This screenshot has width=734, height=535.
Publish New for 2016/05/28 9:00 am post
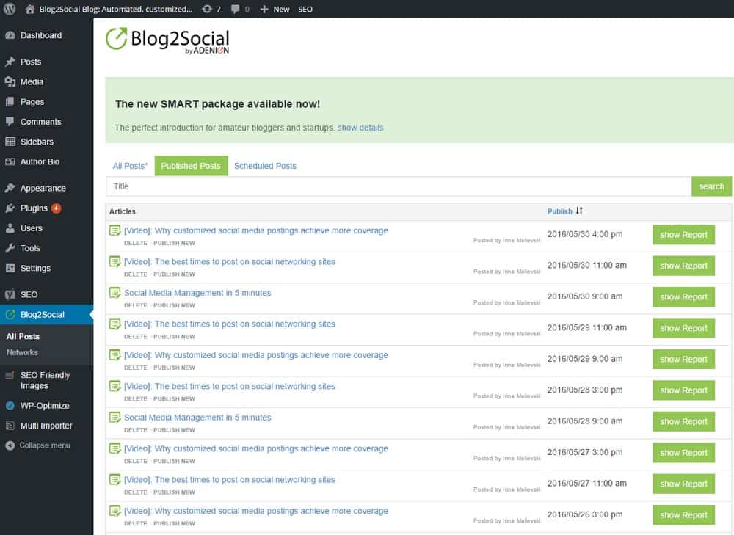point(174,430)
